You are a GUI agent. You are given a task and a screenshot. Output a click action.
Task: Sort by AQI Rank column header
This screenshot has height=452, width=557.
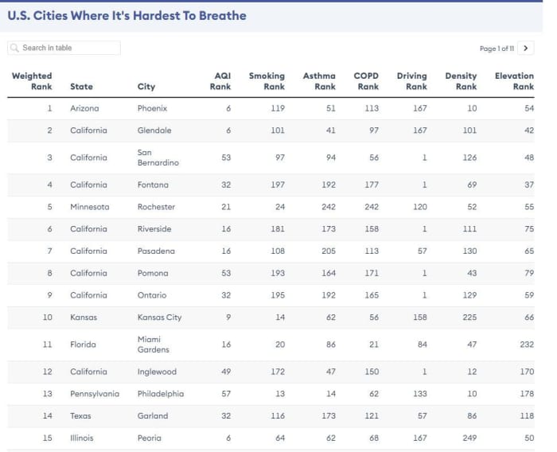tap(220, 81)
